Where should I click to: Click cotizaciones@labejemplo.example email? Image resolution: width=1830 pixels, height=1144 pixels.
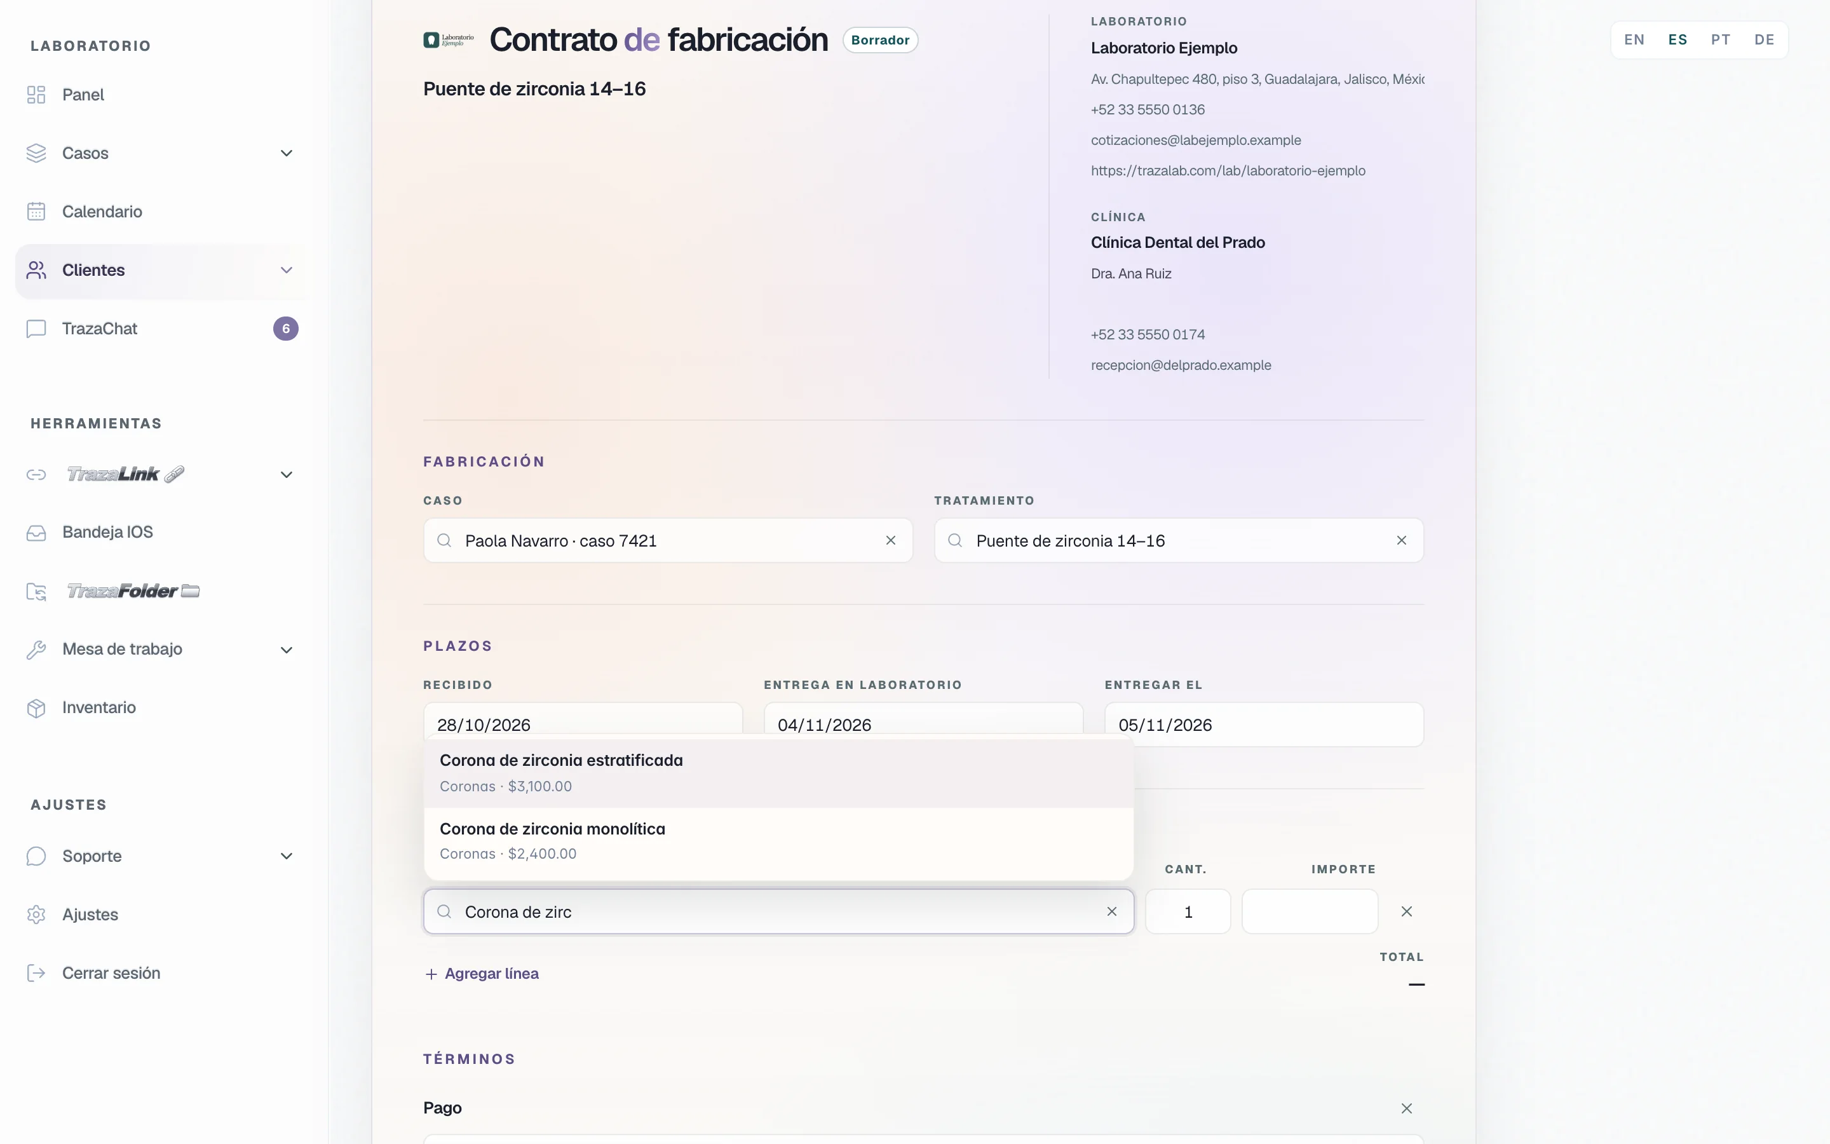1196,140
